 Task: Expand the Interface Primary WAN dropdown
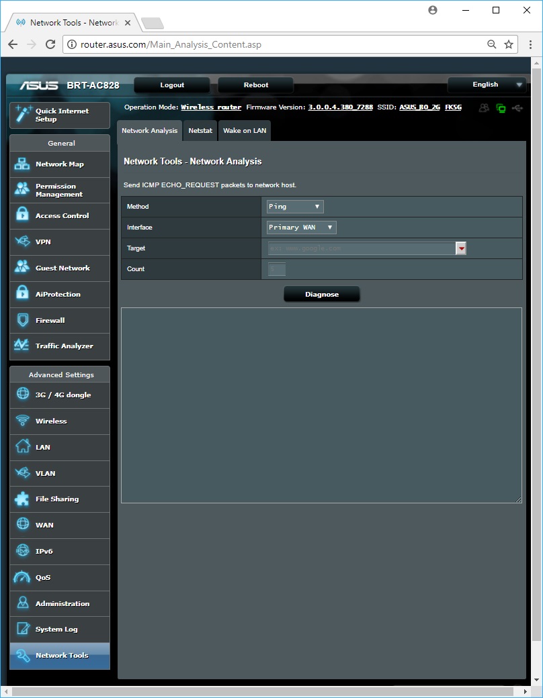[301, 228]
